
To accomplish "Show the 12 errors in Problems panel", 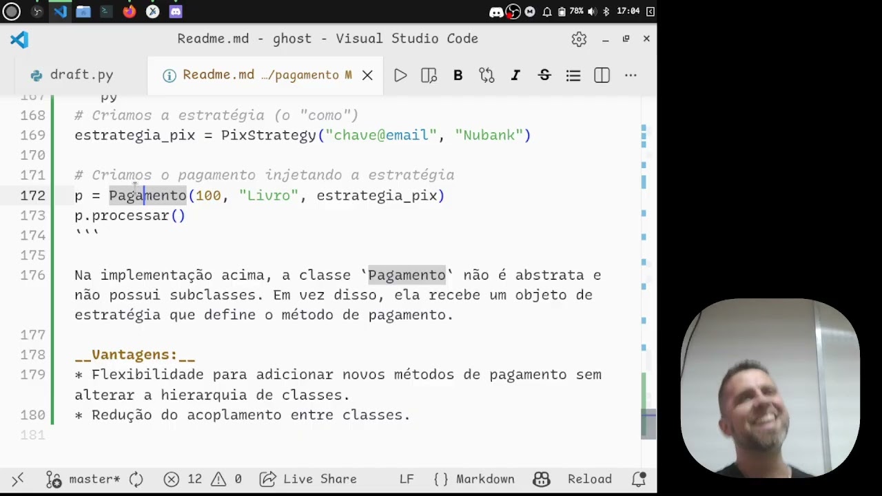I will (183, 479).
